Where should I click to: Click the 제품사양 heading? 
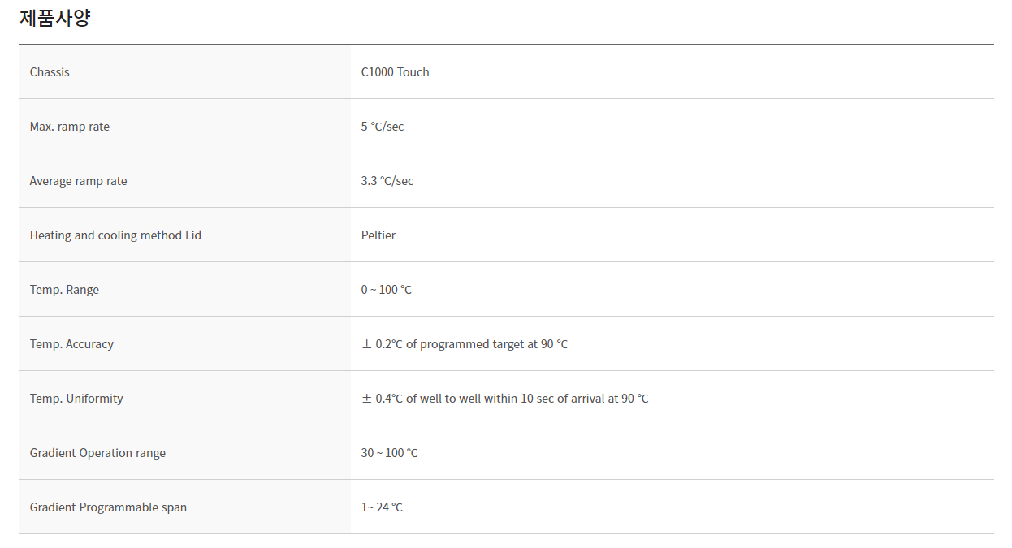tap(55, 18)
